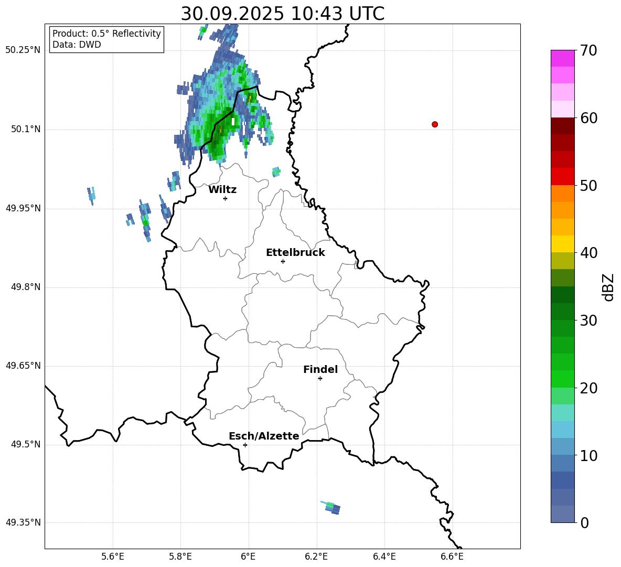Click the red dot radar marker
621x567 pixels.
[x=435, y=124]
